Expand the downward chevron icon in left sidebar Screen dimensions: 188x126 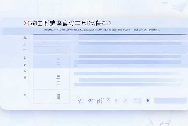click(25, 71)
